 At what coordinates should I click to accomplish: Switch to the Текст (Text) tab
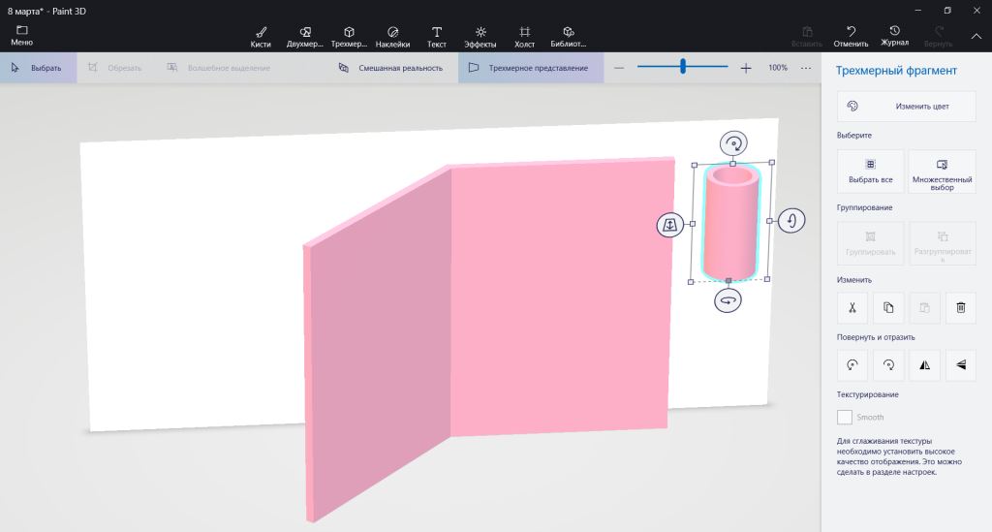click(437, 37)
